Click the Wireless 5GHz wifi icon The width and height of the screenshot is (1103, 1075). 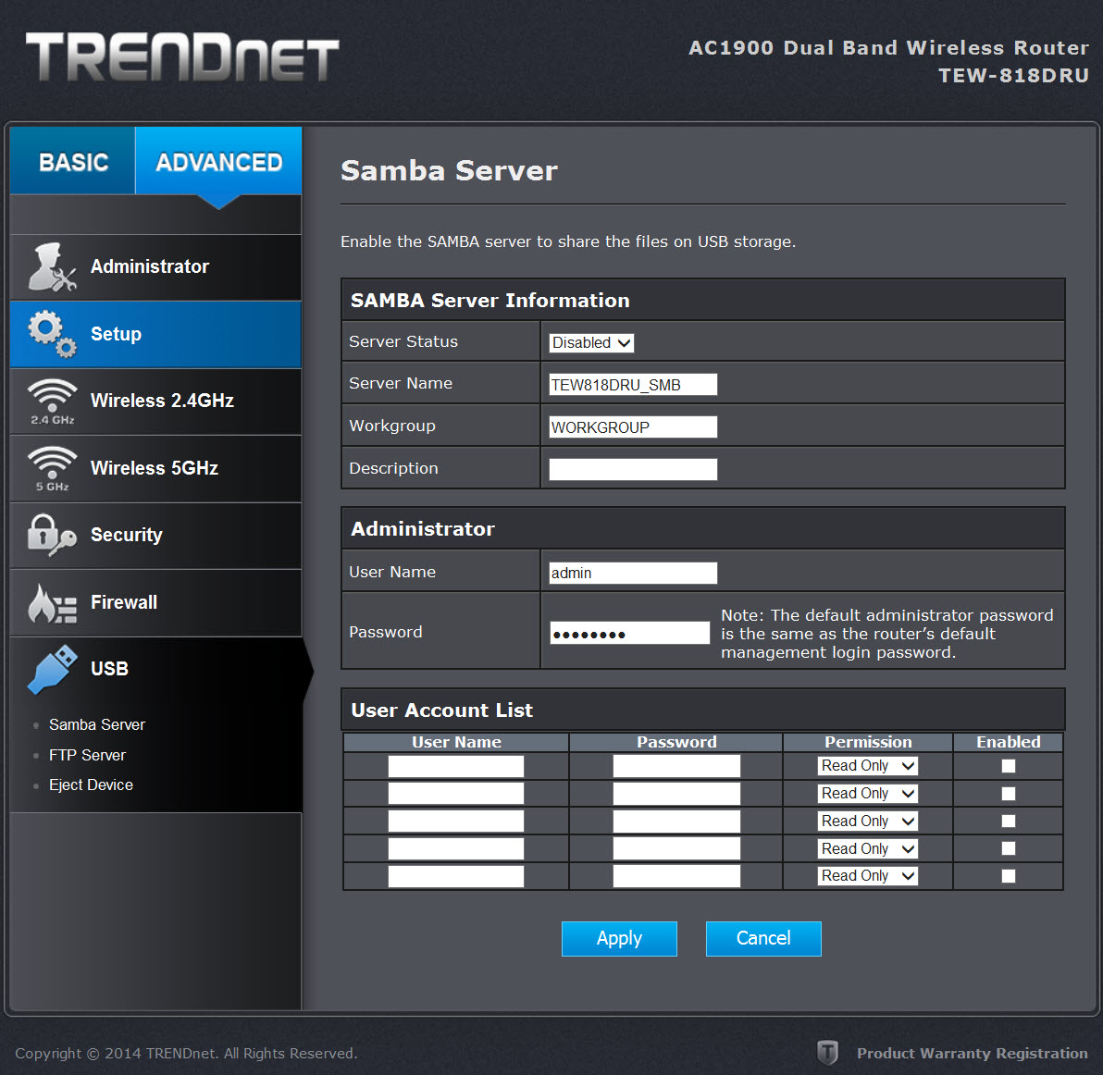tap(52, 468)
